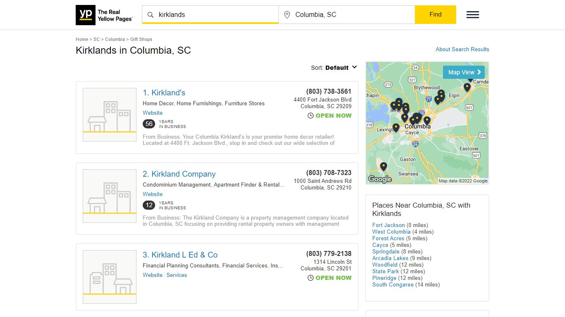565x317 pixels.
Task: Open the Arcadia Lakes nearby place link
Action: pos(390,258)
